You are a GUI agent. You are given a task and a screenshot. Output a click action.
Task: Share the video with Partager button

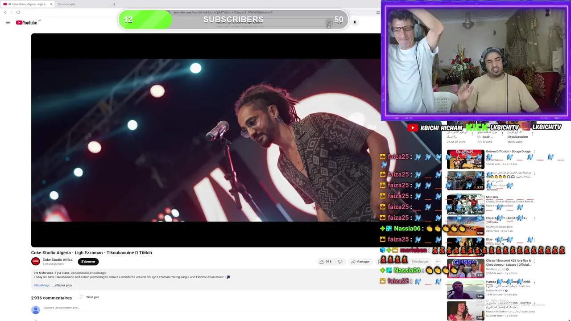360,262
